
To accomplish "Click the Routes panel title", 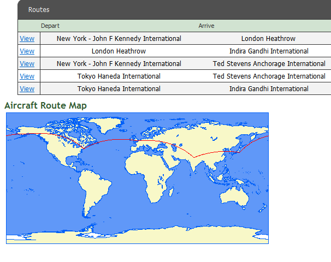I will coord(39,10).
